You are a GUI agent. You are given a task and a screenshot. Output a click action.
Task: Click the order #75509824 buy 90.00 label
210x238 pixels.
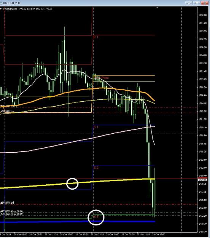11,211
